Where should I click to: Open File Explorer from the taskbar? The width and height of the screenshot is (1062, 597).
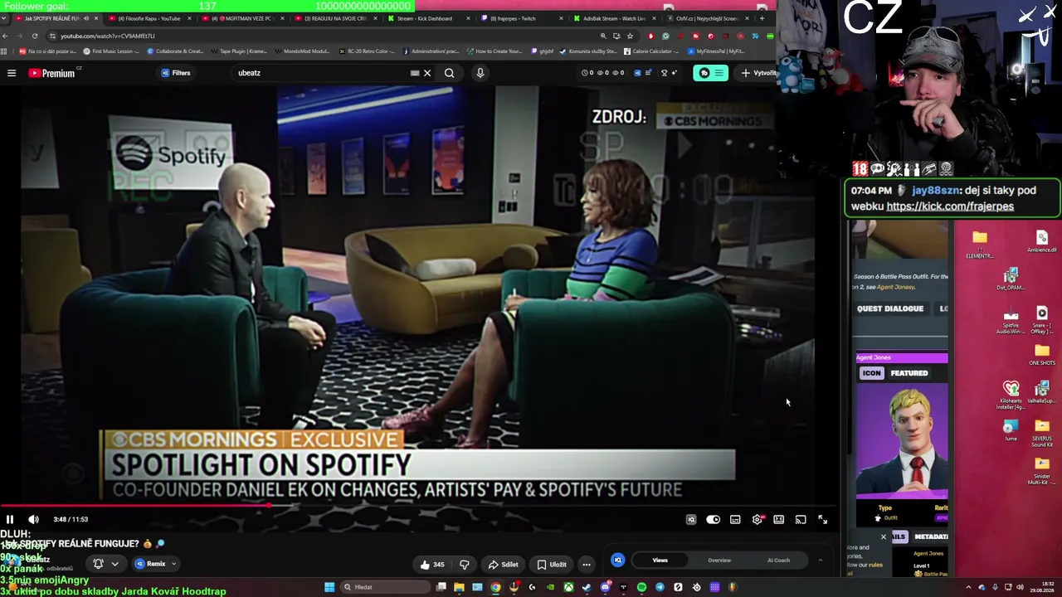pyautogui.click(x=459, y=588)
